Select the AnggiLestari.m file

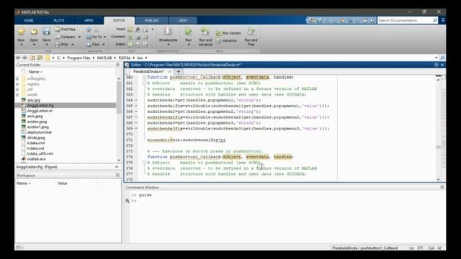(40, 111)
